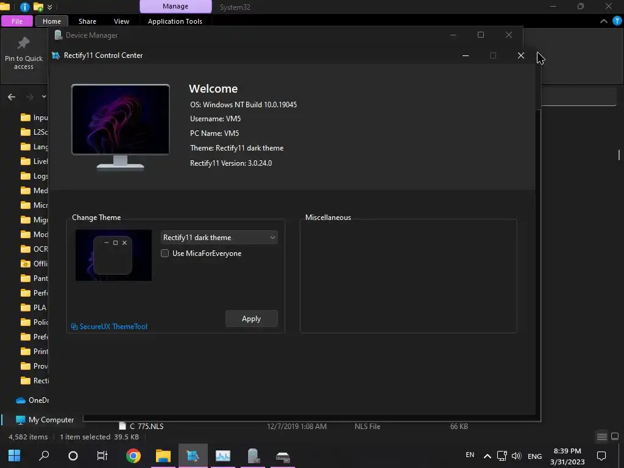Open the File menu in Explorer
The image size is (624, 468).
pos(17,21)
